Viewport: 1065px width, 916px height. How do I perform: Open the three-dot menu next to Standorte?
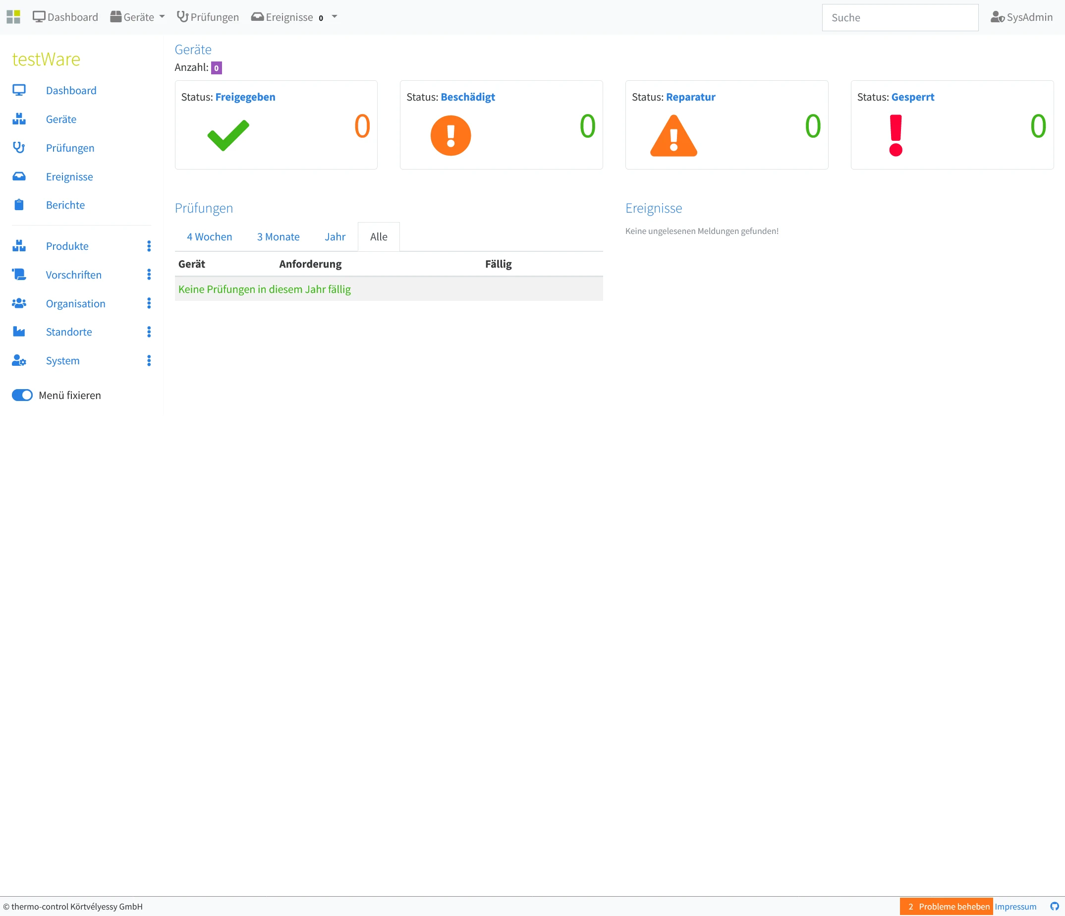149,332
